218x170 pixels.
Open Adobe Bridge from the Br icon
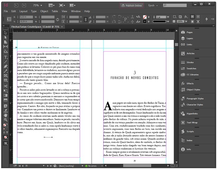pyautogui.click(x=16, y=5)
